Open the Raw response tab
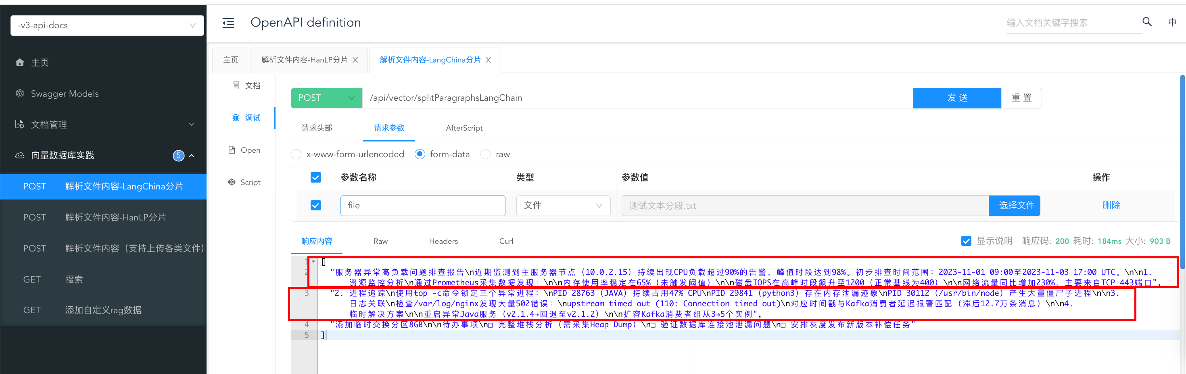 point(381,241)
